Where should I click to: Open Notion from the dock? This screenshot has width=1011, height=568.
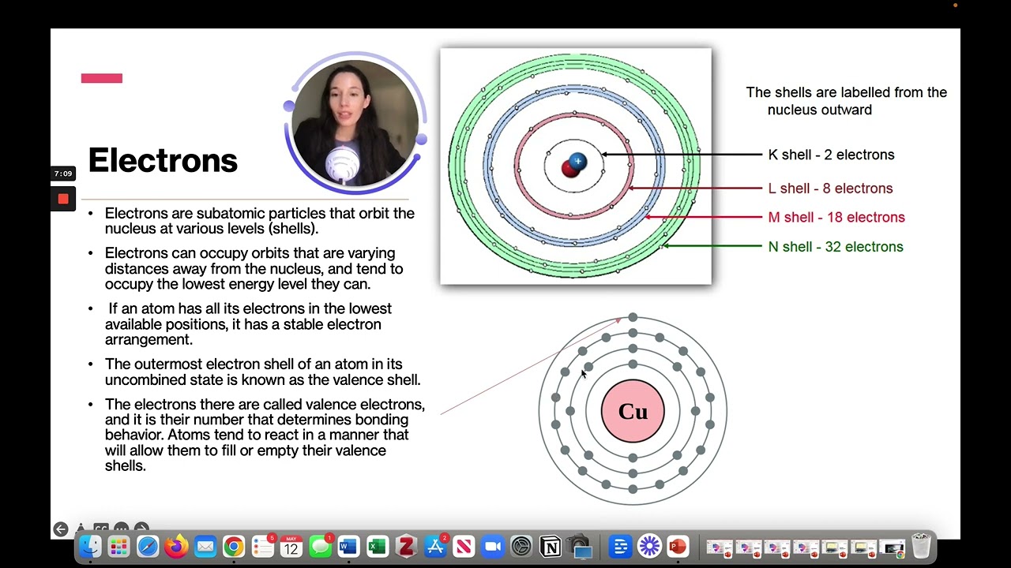(x=551, y=547)
